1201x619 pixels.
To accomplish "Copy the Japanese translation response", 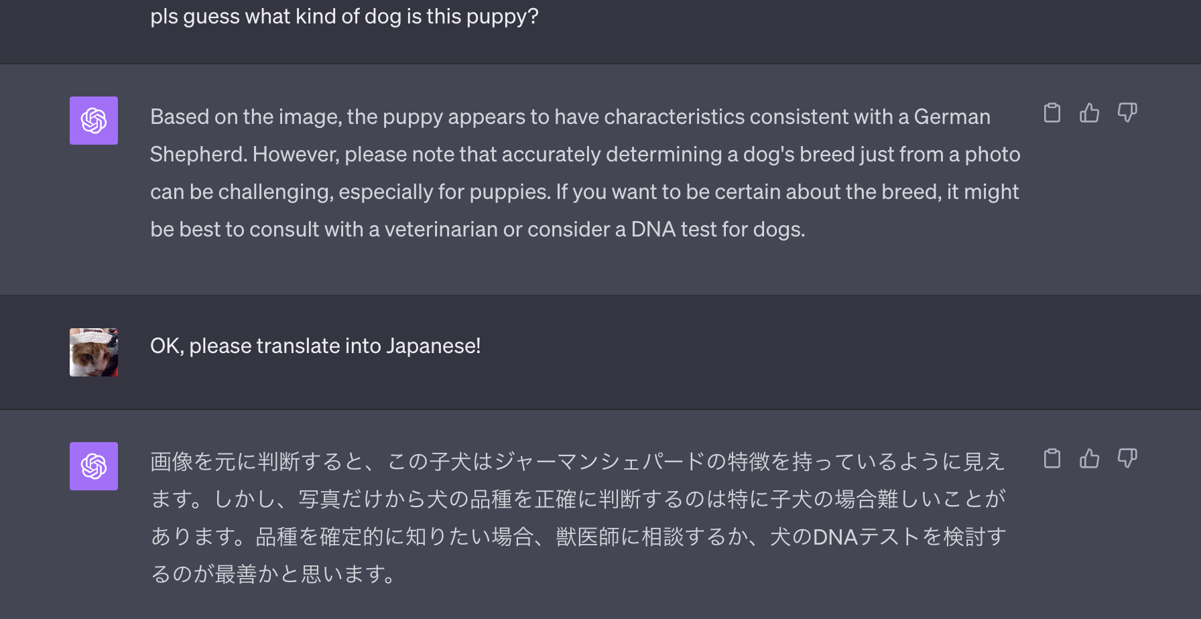I will [1052, 459].
